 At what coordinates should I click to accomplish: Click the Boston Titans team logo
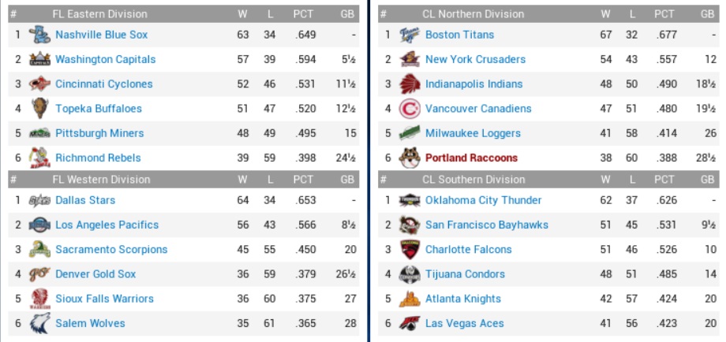tap(409, 35)
